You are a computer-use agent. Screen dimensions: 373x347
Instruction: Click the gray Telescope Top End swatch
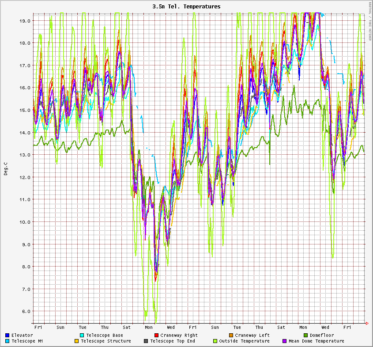pyautogui.click(x=146, y=341)
